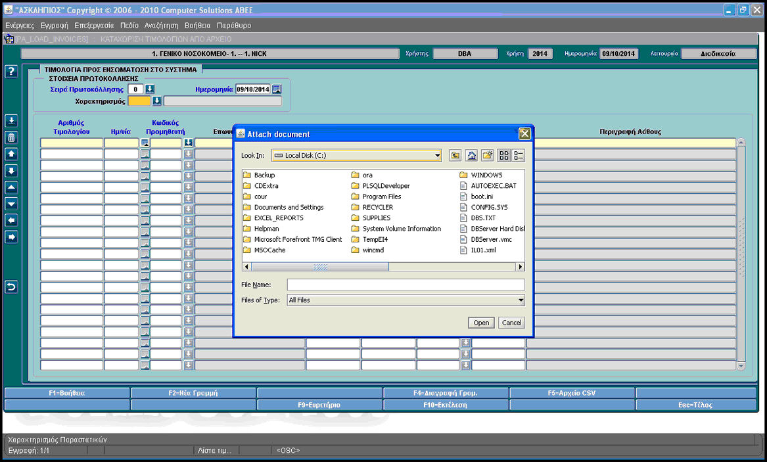Screen dimensions: 767x462
Task: Open Χαρακτηρισμός list arrow
Action: pyautogui.click(x=156, y=101)
